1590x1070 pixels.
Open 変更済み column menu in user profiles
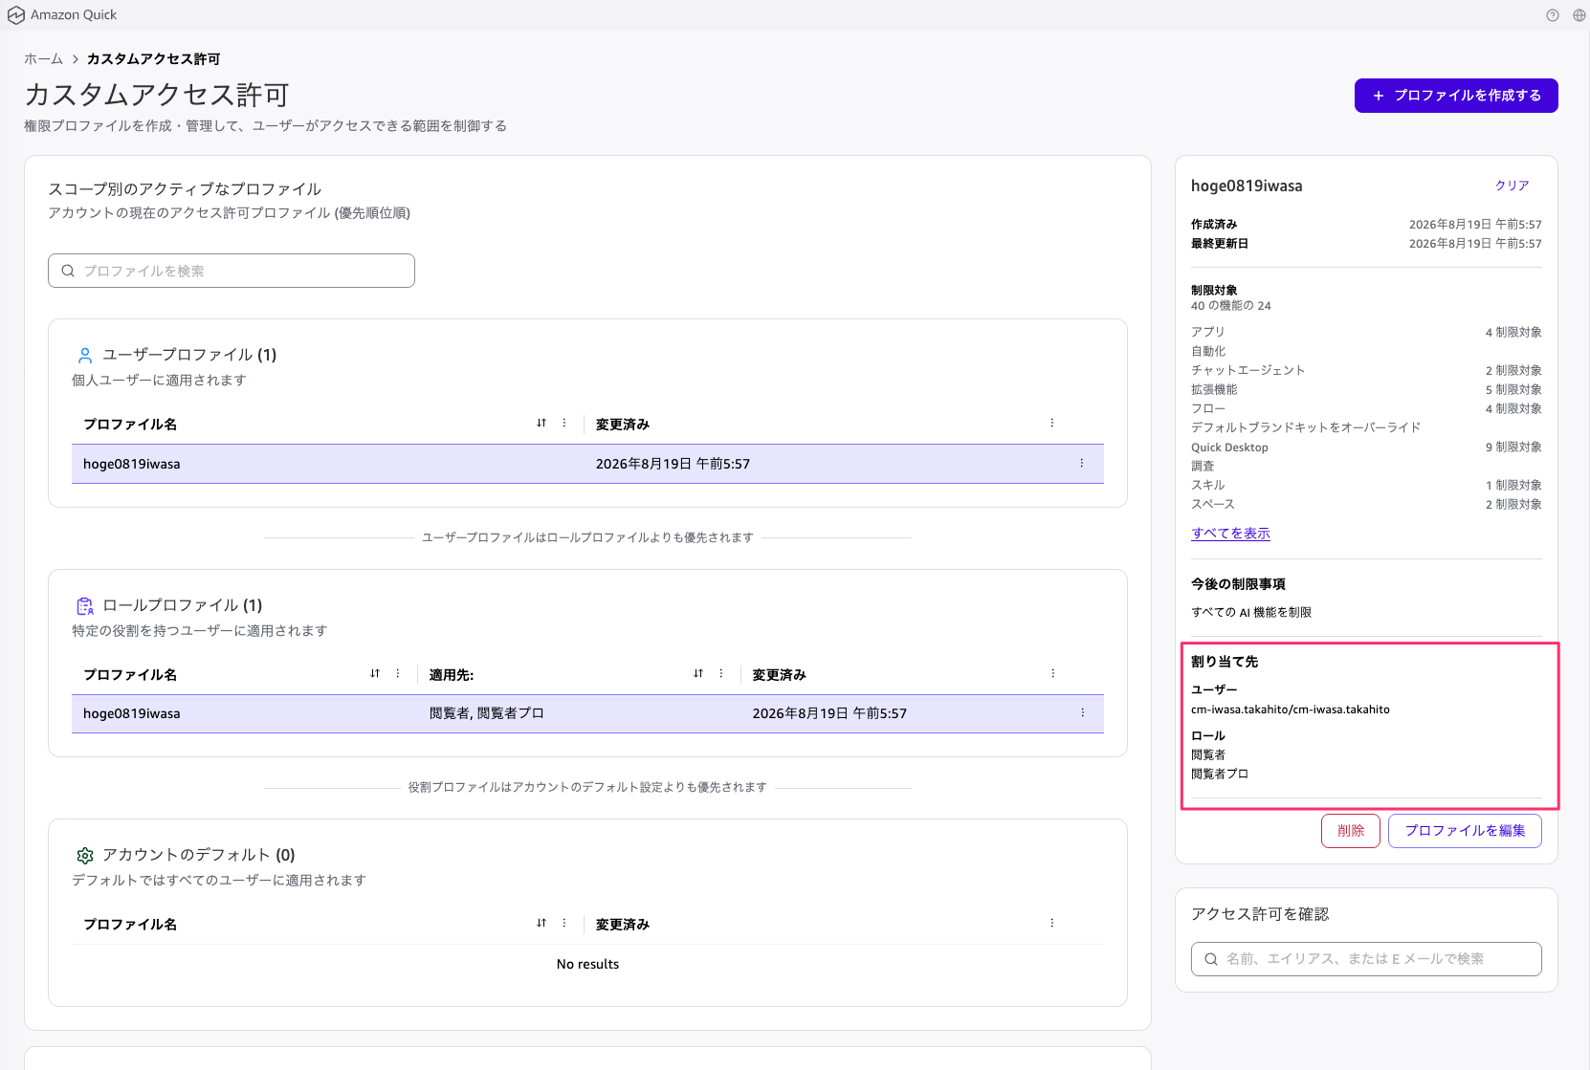[x=1052, y=423]
